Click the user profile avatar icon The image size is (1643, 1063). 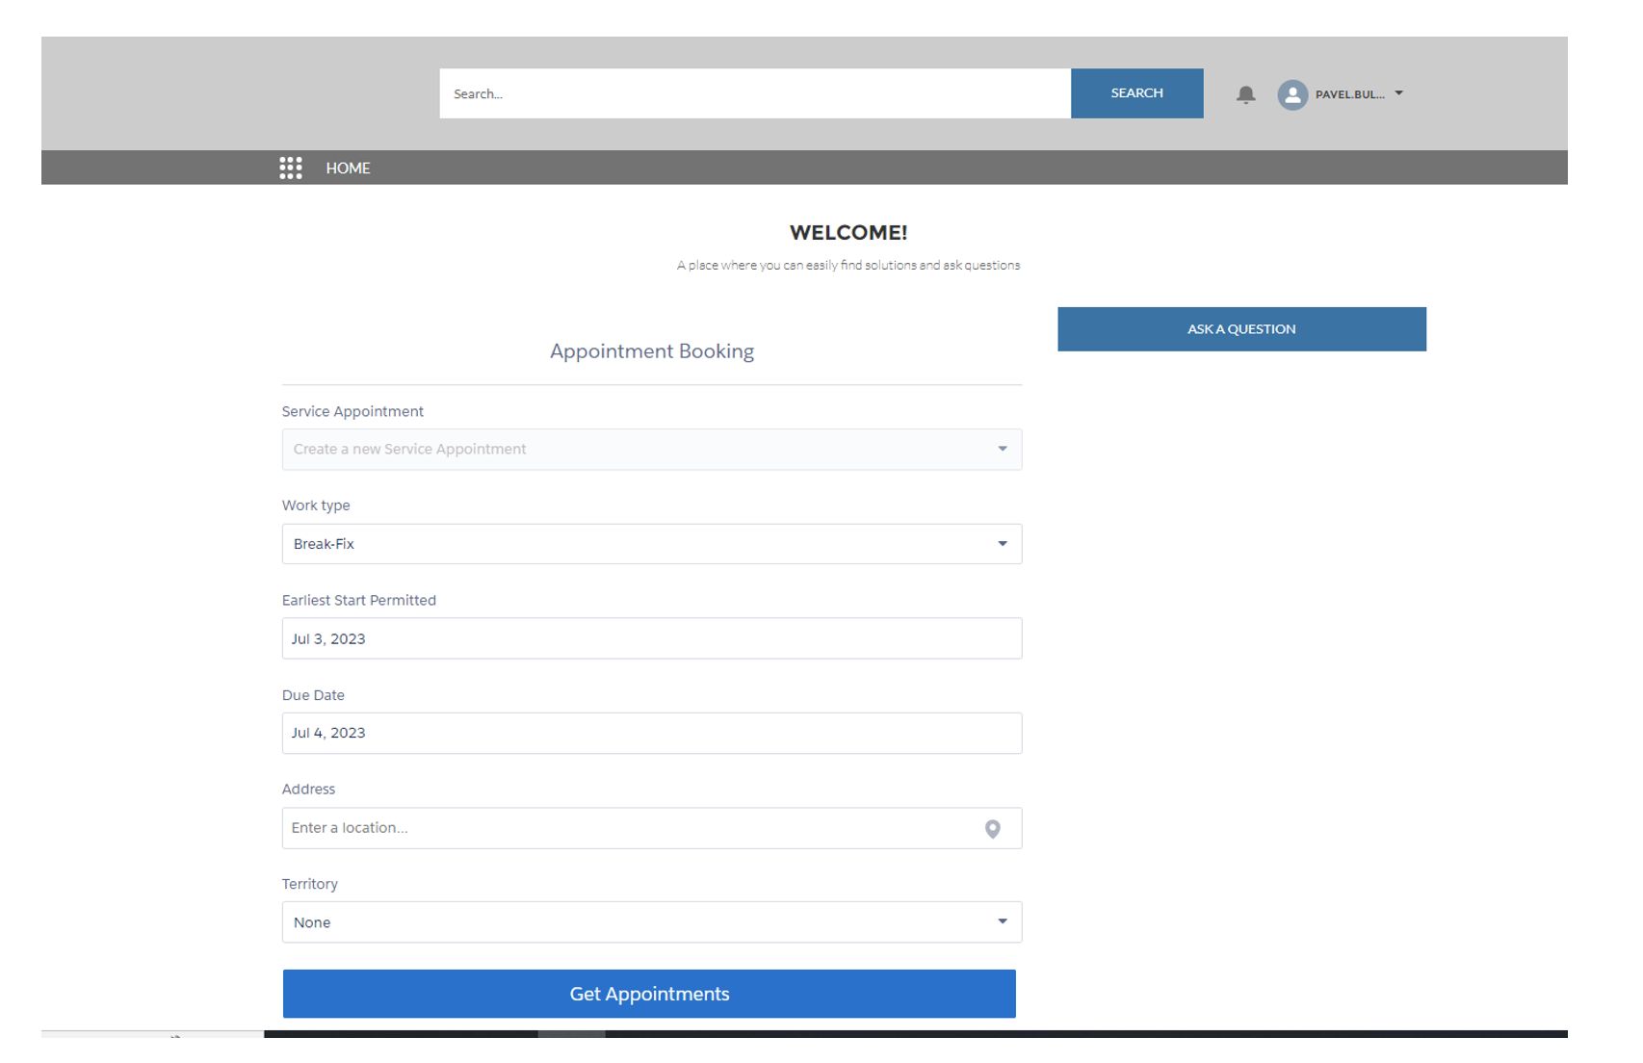click(x=1292, y=94)
